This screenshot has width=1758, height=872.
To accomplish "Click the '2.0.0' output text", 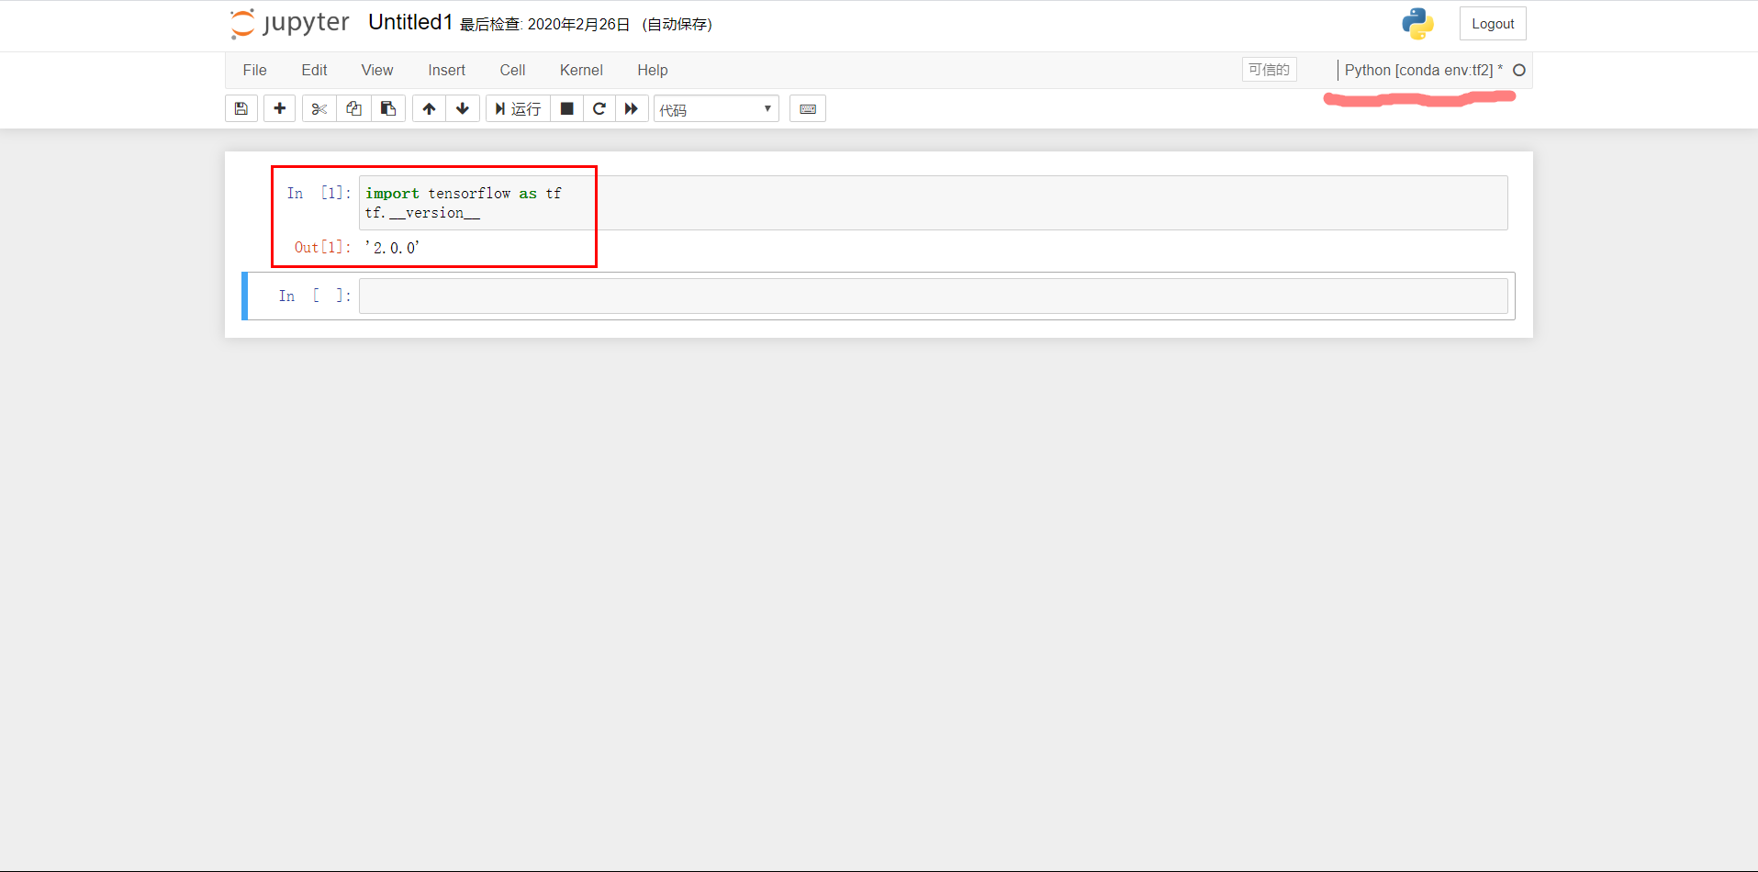I will [392, 248].
